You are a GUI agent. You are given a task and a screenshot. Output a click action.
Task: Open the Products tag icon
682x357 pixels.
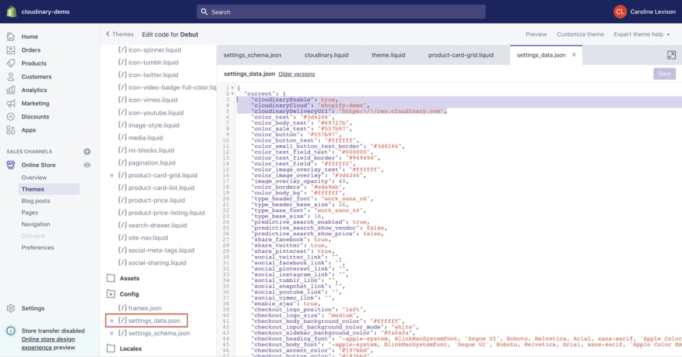11,63
